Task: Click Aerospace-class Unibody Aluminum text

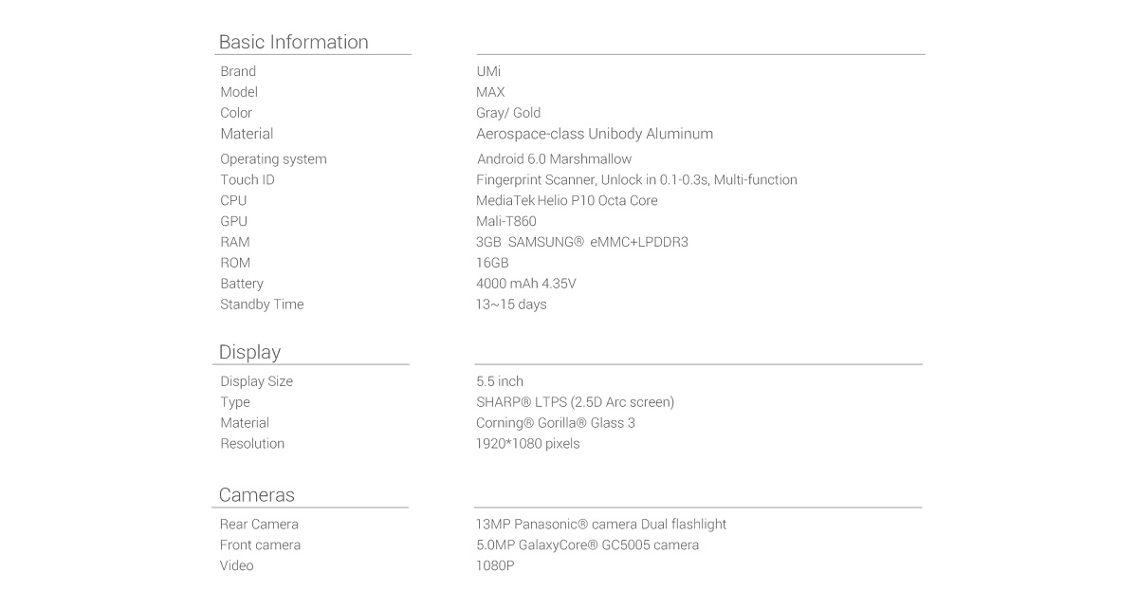Action: click(x=594, y=134)
